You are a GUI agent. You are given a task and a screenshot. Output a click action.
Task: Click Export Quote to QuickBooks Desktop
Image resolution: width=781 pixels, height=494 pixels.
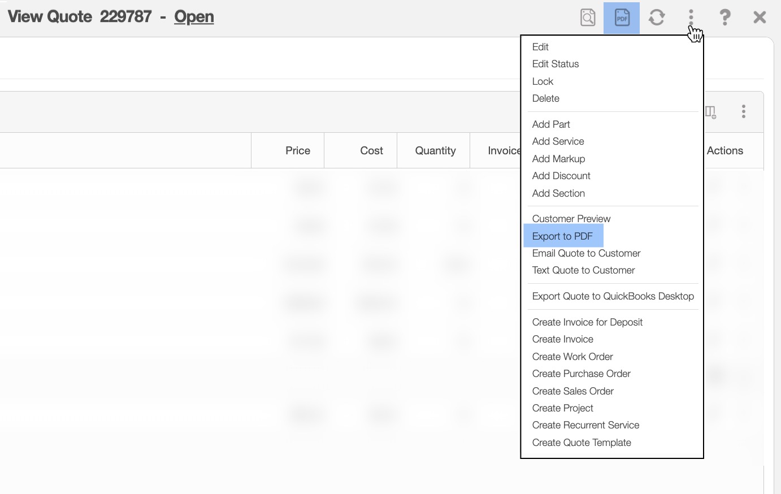coord(613,296)
